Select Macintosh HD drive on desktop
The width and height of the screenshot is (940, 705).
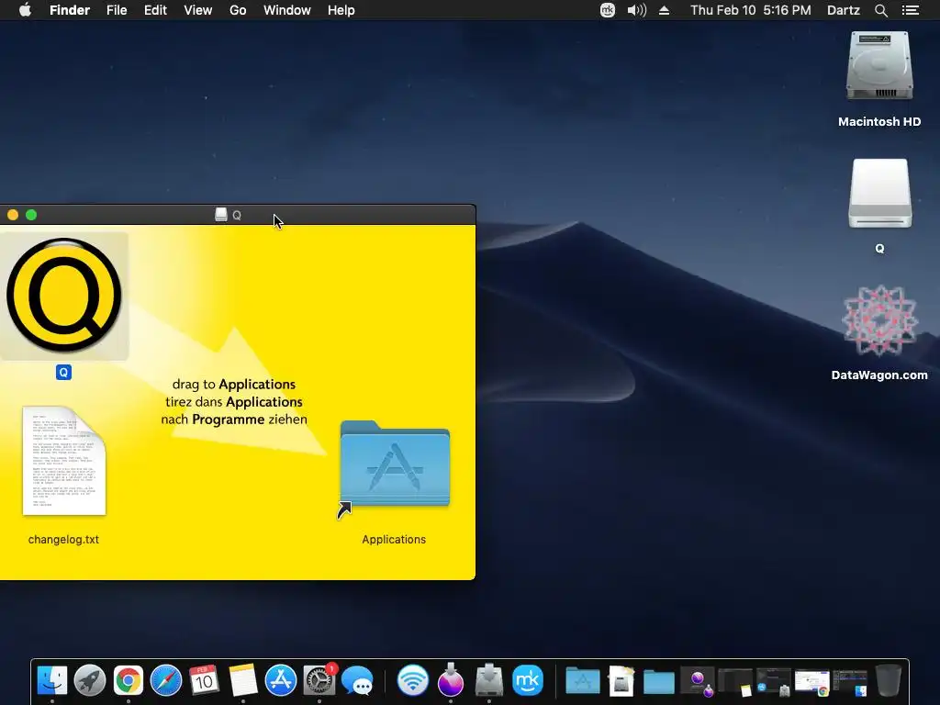(879, 66)
